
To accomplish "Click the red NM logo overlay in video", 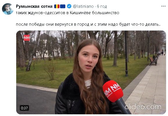I will pyautogui.click(x=27, y=38).
